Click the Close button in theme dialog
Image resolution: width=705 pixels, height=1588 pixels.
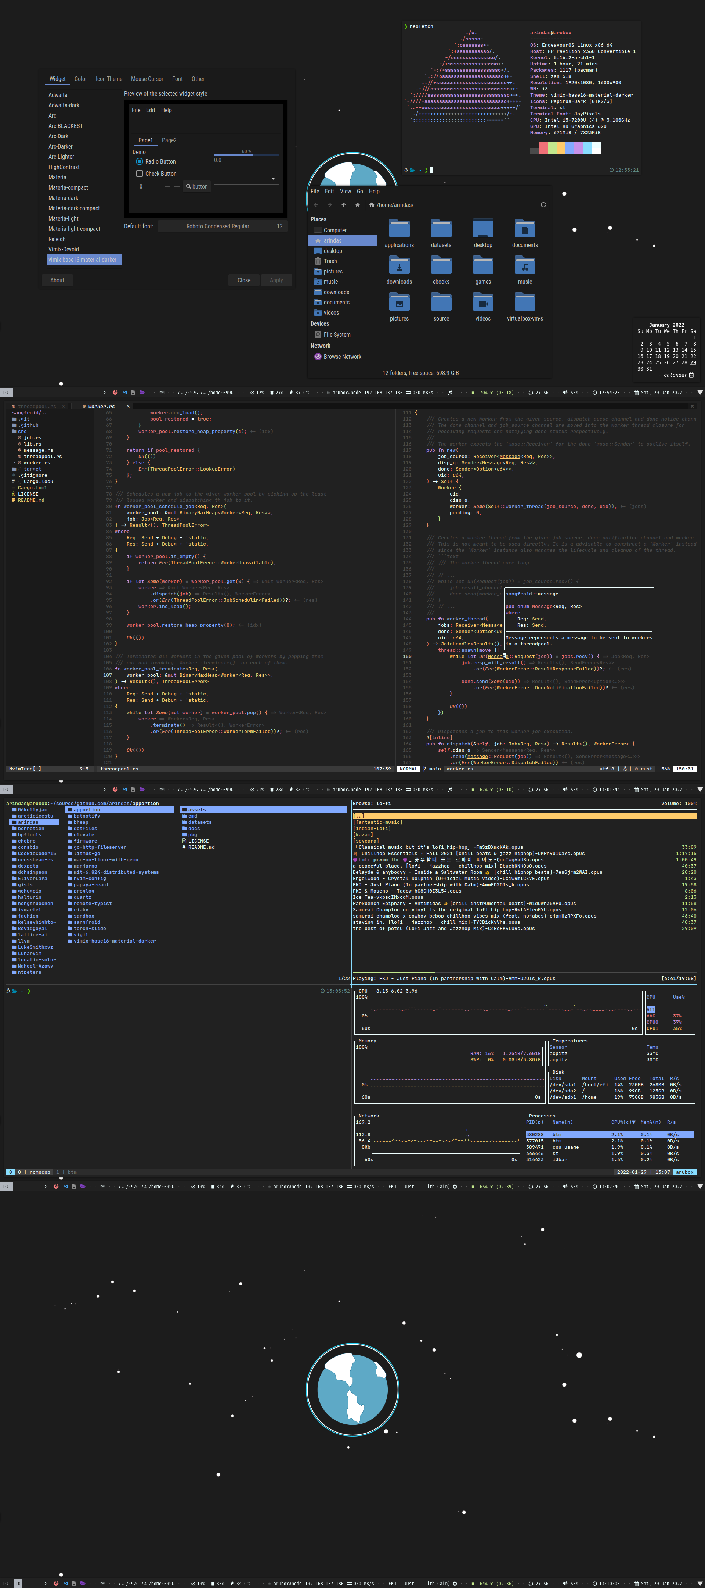point(244,280)
